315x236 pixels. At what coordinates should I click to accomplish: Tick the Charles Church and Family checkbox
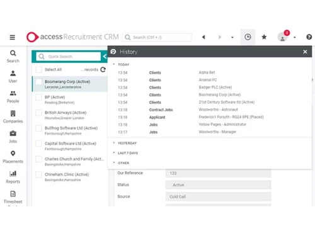coord(38,159)
